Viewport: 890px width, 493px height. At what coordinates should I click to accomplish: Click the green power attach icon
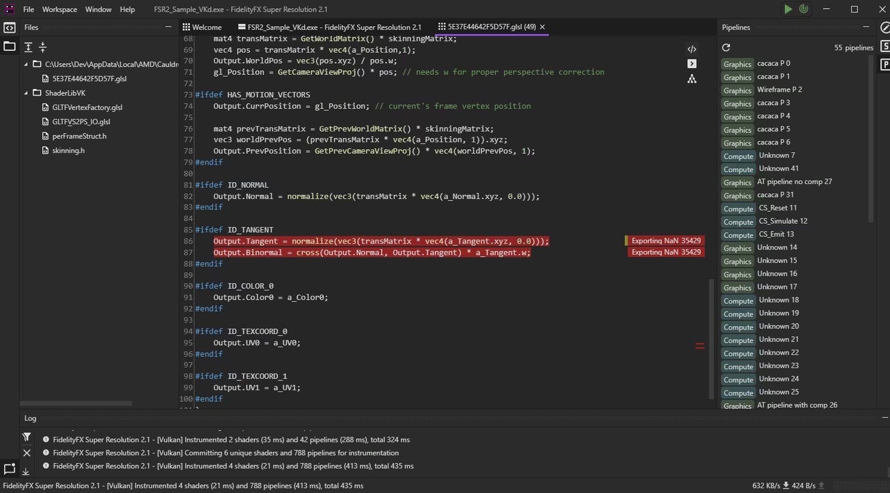click(804, 9)
